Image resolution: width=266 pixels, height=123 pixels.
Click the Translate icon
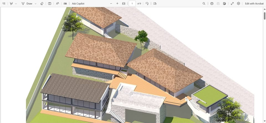[x=65, y=4]
